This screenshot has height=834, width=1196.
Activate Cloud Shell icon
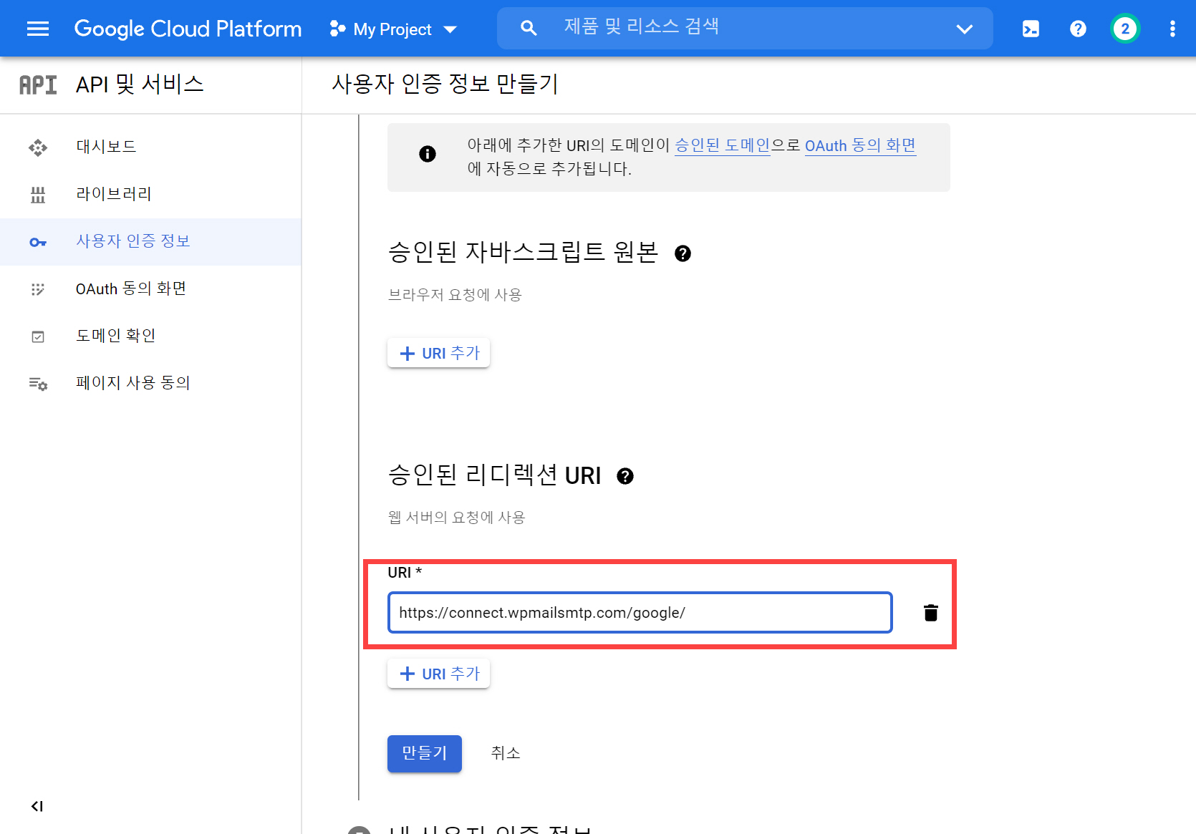click(x=1031, y=29)
